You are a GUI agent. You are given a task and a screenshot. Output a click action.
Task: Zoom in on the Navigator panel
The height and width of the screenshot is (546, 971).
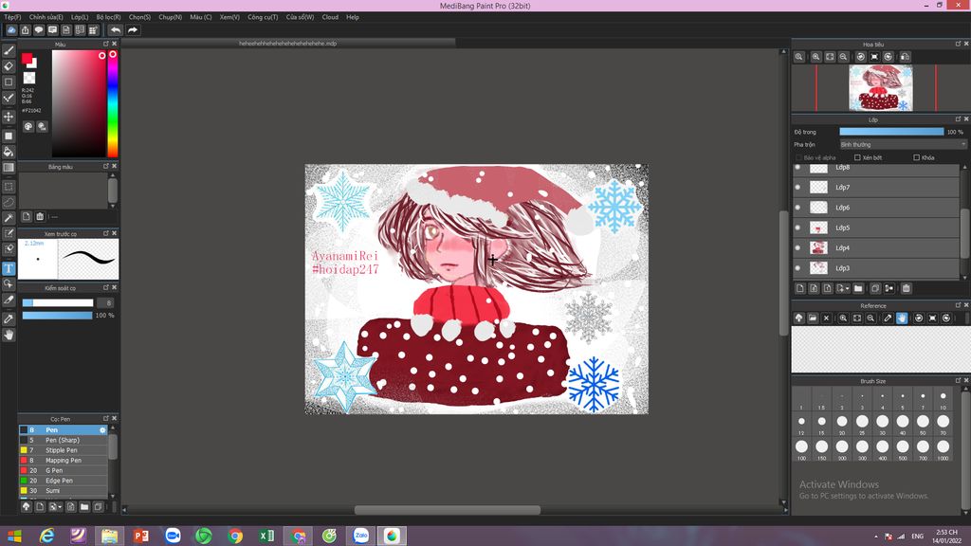click(x=816, y=57)
